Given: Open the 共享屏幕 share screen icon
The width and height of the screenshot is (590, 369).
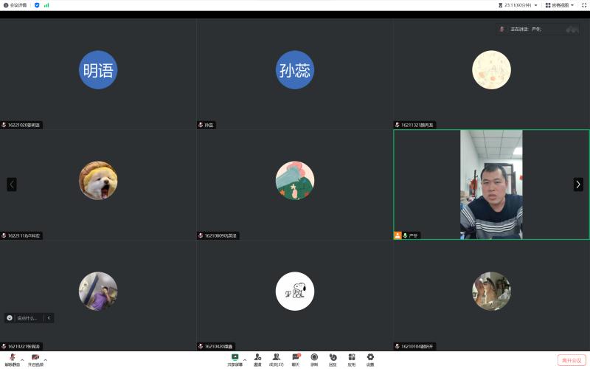Looking at the screenshot, I should click(x=235, y=358).
